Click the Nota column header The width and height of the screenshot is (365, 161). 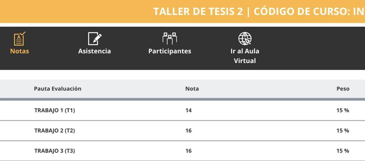[192, 89]
